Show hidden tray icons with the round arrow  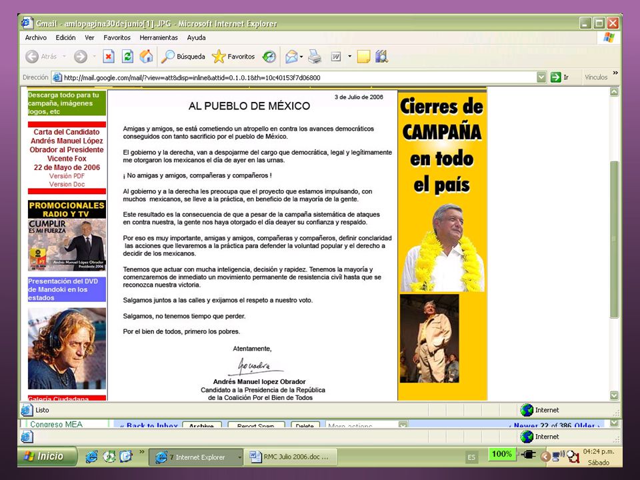pos(546,456)
